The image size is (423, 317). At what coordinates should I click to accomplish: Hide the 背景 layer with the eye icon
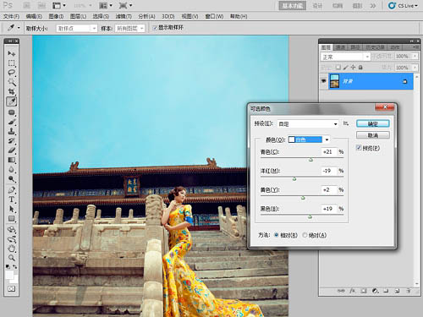click(324, 81)
